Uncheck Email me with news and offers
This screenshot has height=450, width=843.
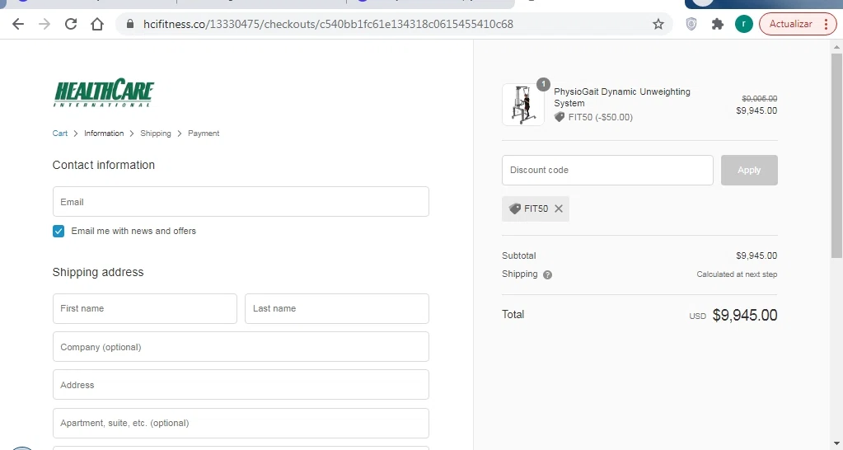coord(59,232)
